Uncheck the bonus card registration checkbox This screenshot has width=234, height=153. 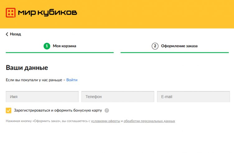tap(8, 110)
